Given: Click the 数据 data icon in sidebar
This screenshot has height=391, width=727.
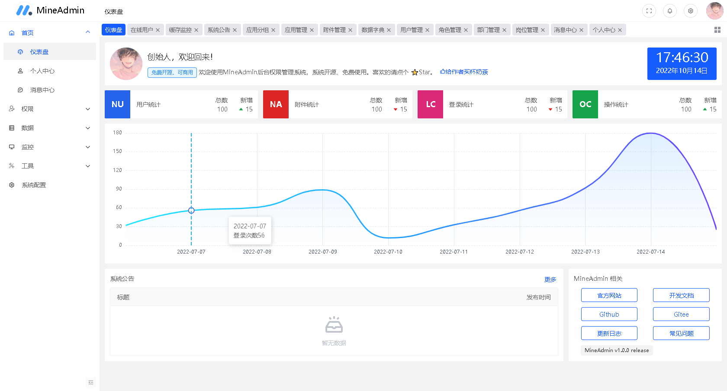Looking at the screenshot, I should pyautogui.click(x=12, y=128).
